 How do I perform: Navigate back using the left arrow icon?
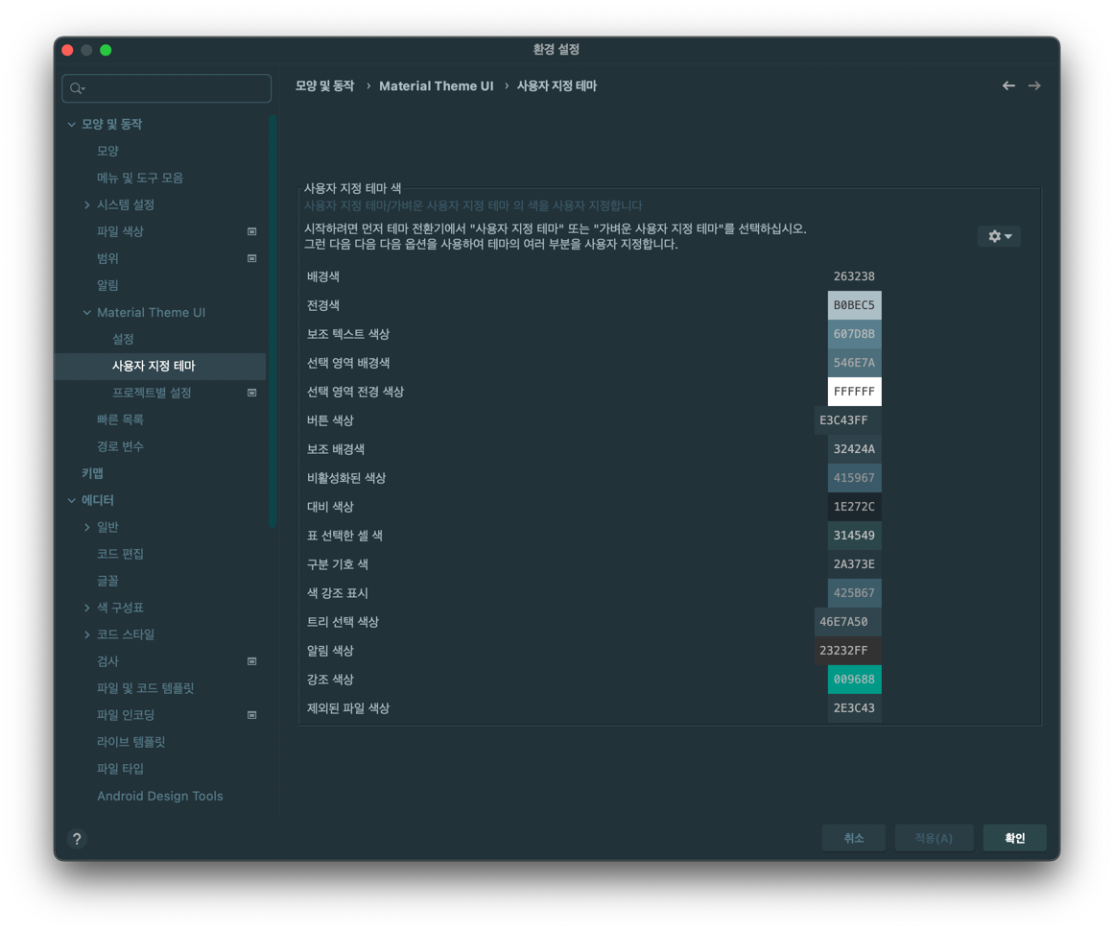pos(1008,85)
